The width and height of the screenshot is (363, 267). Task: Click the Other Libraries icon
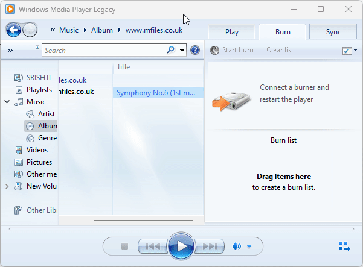[x=18, y=210]
